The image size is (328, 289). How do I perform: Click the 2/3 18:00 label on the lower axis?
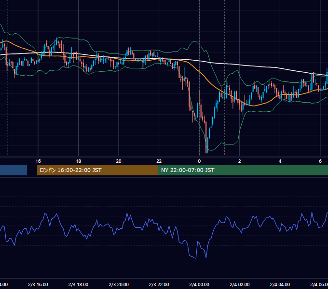click(79, 284)
